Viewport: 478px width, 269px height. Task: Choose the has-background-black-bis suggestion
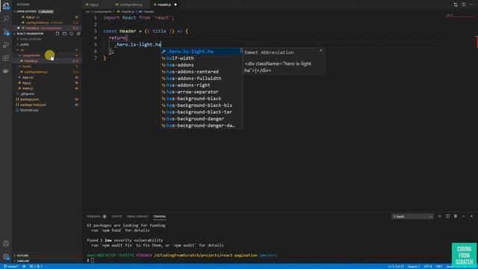coord(201,105)
